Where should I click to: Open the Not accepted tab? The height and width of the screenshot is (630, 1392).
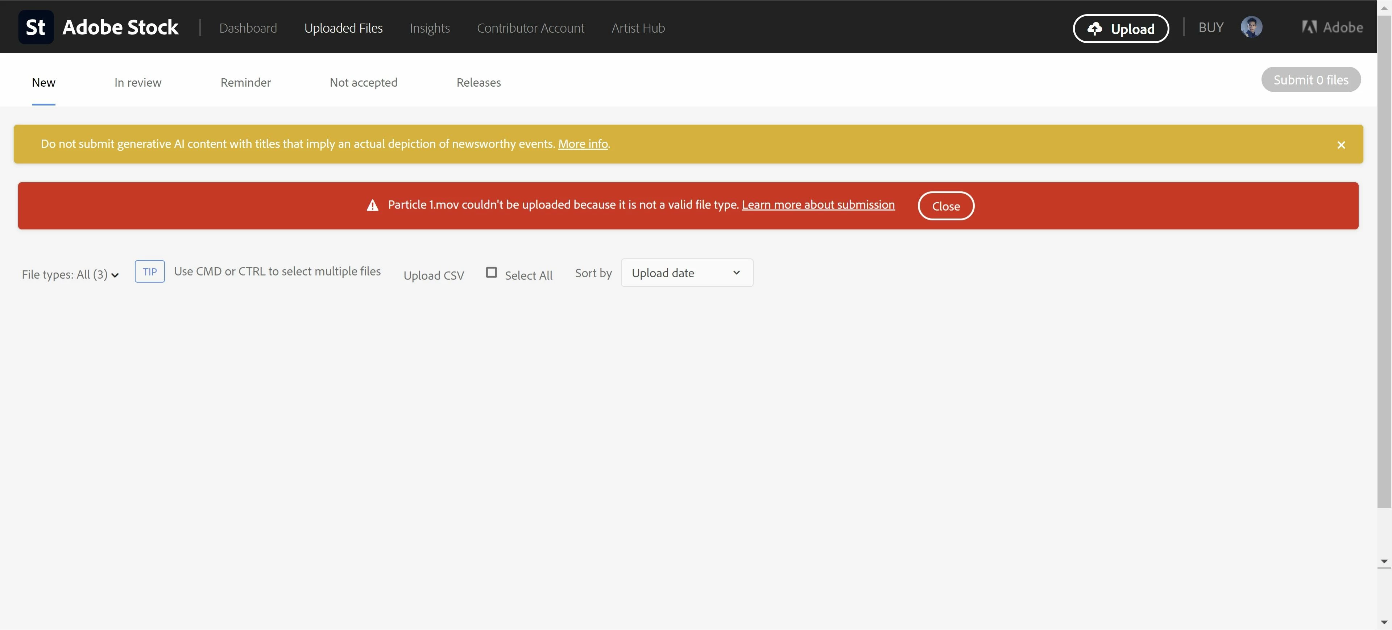click(x=363, y=83)
